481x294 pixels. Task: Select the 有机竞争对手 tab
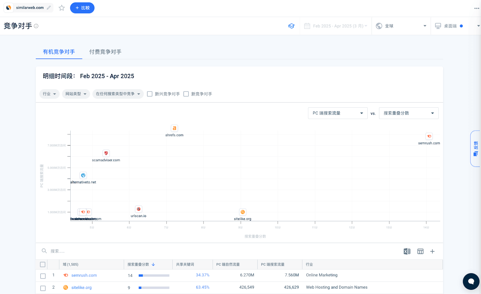click(x=59, y=52)
